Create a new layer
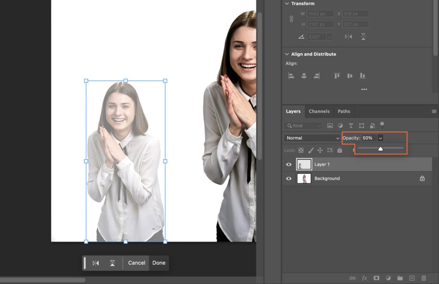Image resolution: width=439 pixels, height=284 pixels. 412,278
